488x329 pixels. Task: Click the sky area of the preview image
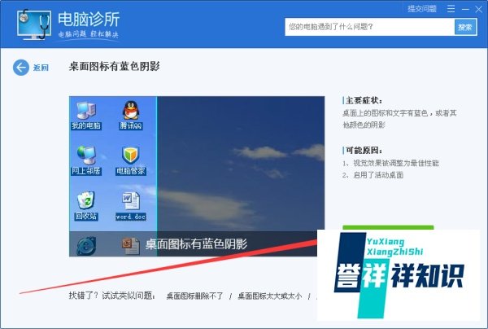[x=241, y=164]
